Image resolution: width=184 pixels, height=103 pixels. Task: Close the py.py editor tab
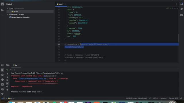click(65, 4)
